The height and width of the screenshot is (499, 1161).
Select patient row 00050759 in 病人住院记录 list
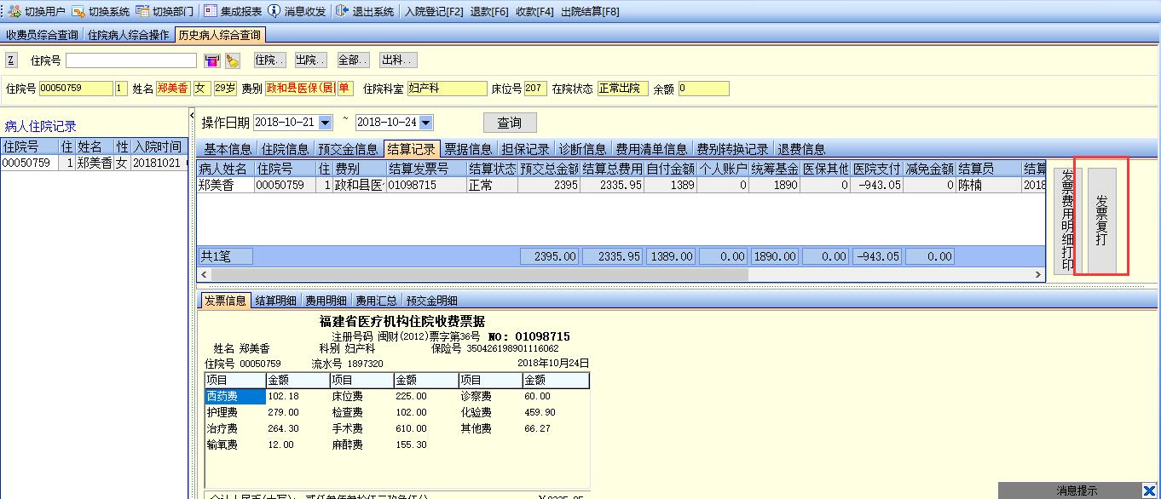click(x=93, y=163)
